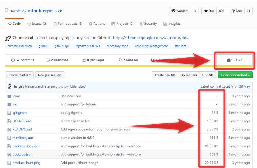257x168 pixels.
Task: Click the yellow language breakdown bar
Action: point(129,66)
